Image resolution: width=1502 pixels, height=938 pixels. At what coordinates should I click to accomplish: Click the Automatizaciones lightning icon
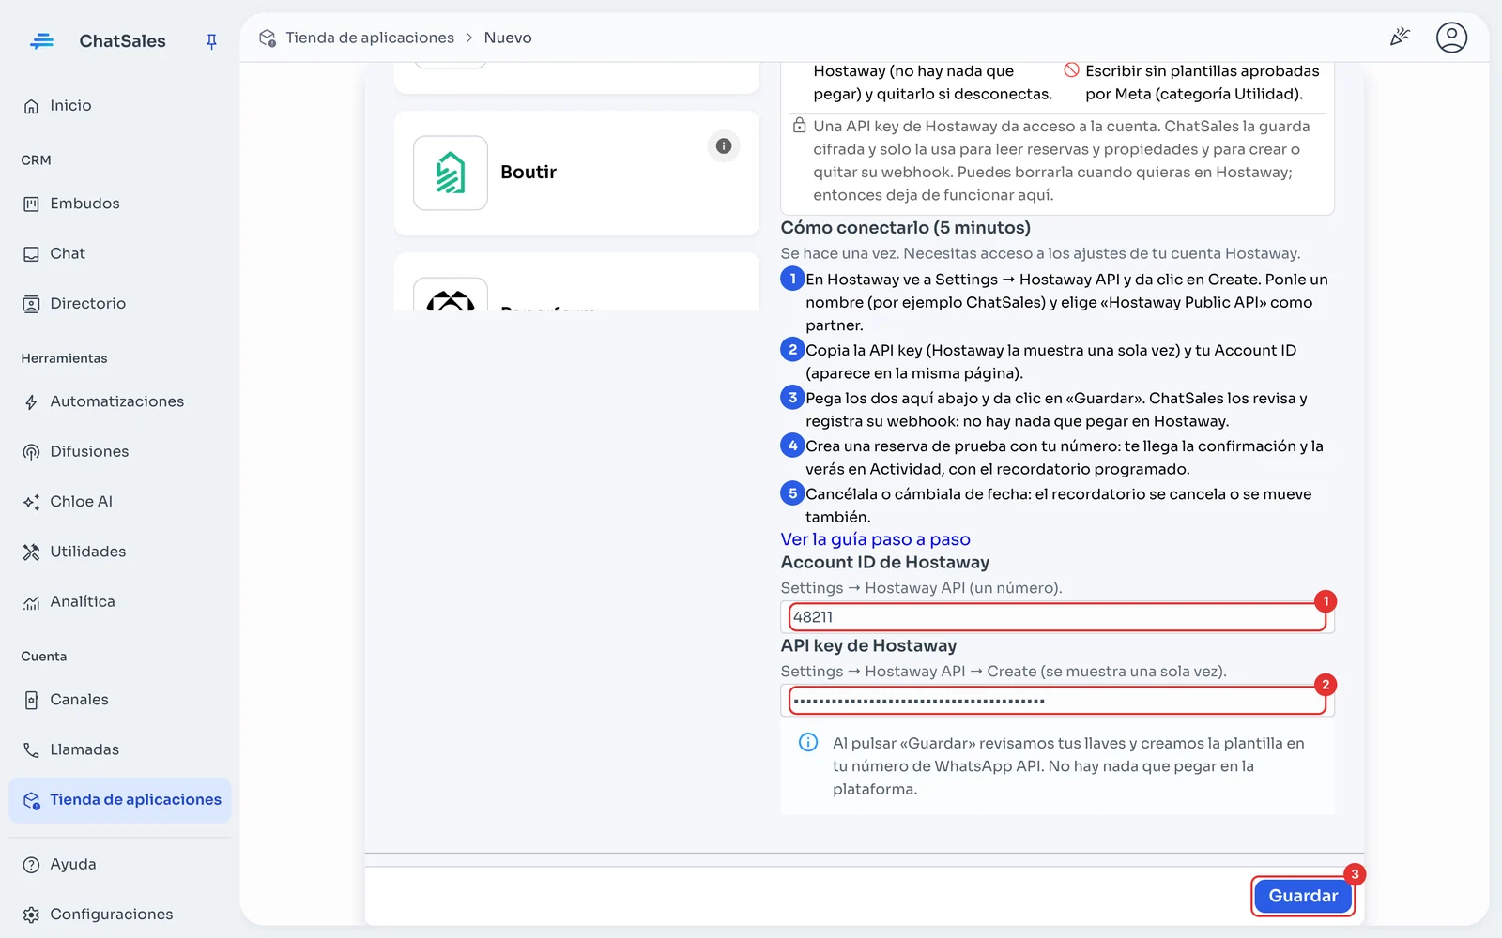pos(31,402)
